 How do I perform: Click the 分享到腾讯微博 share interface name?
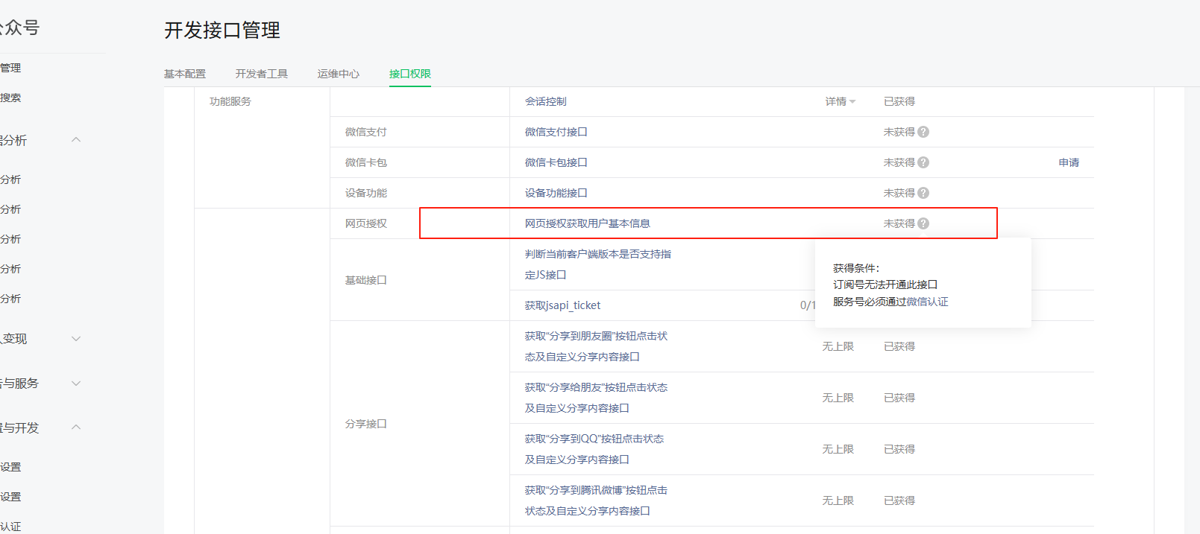(597, 500)
